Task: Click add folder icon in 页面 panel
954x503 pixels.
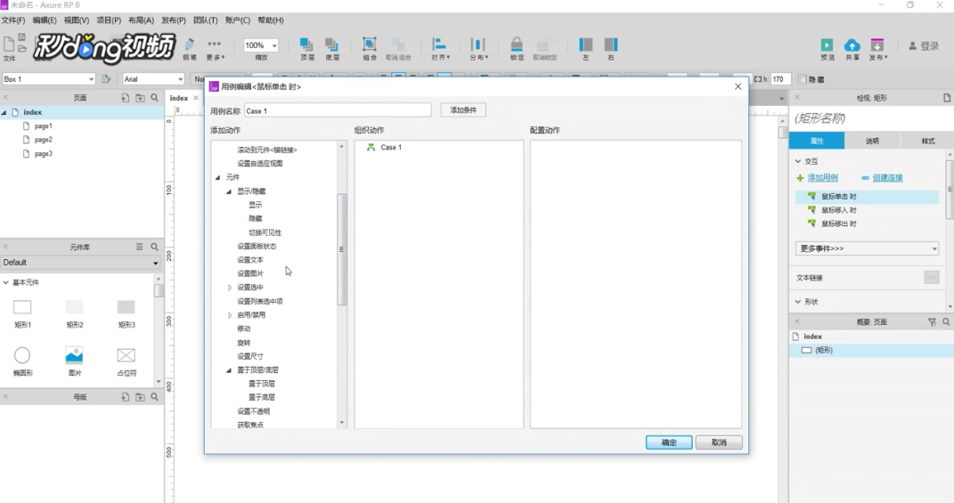Action: pos(140,97)
